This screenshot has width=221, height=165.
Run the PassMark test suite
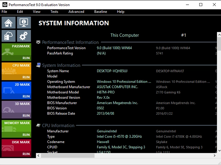pos(26,58)
